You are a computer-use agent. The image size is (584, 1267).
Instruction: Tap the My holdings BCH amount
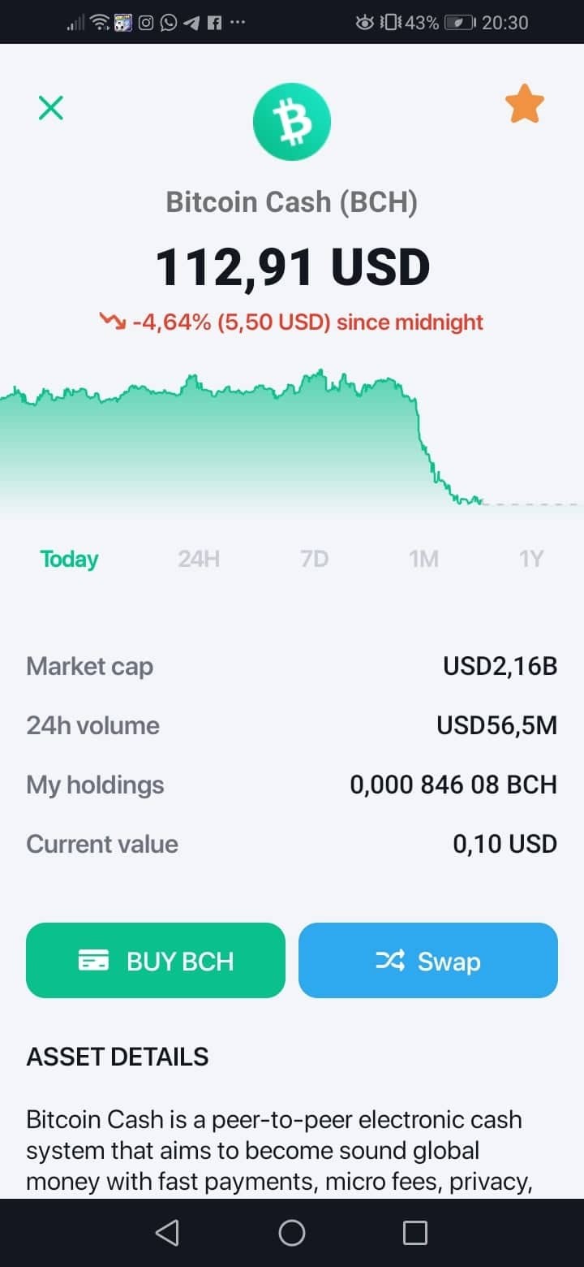pos(453,785)
